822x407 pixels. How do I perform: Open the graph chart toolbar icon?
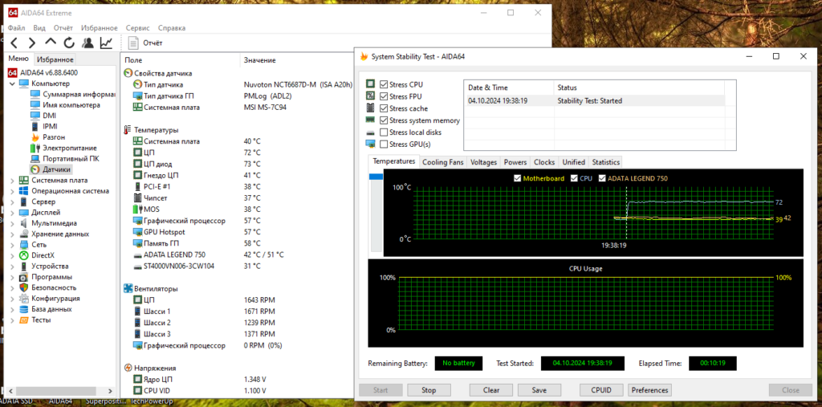coord(107,43)
